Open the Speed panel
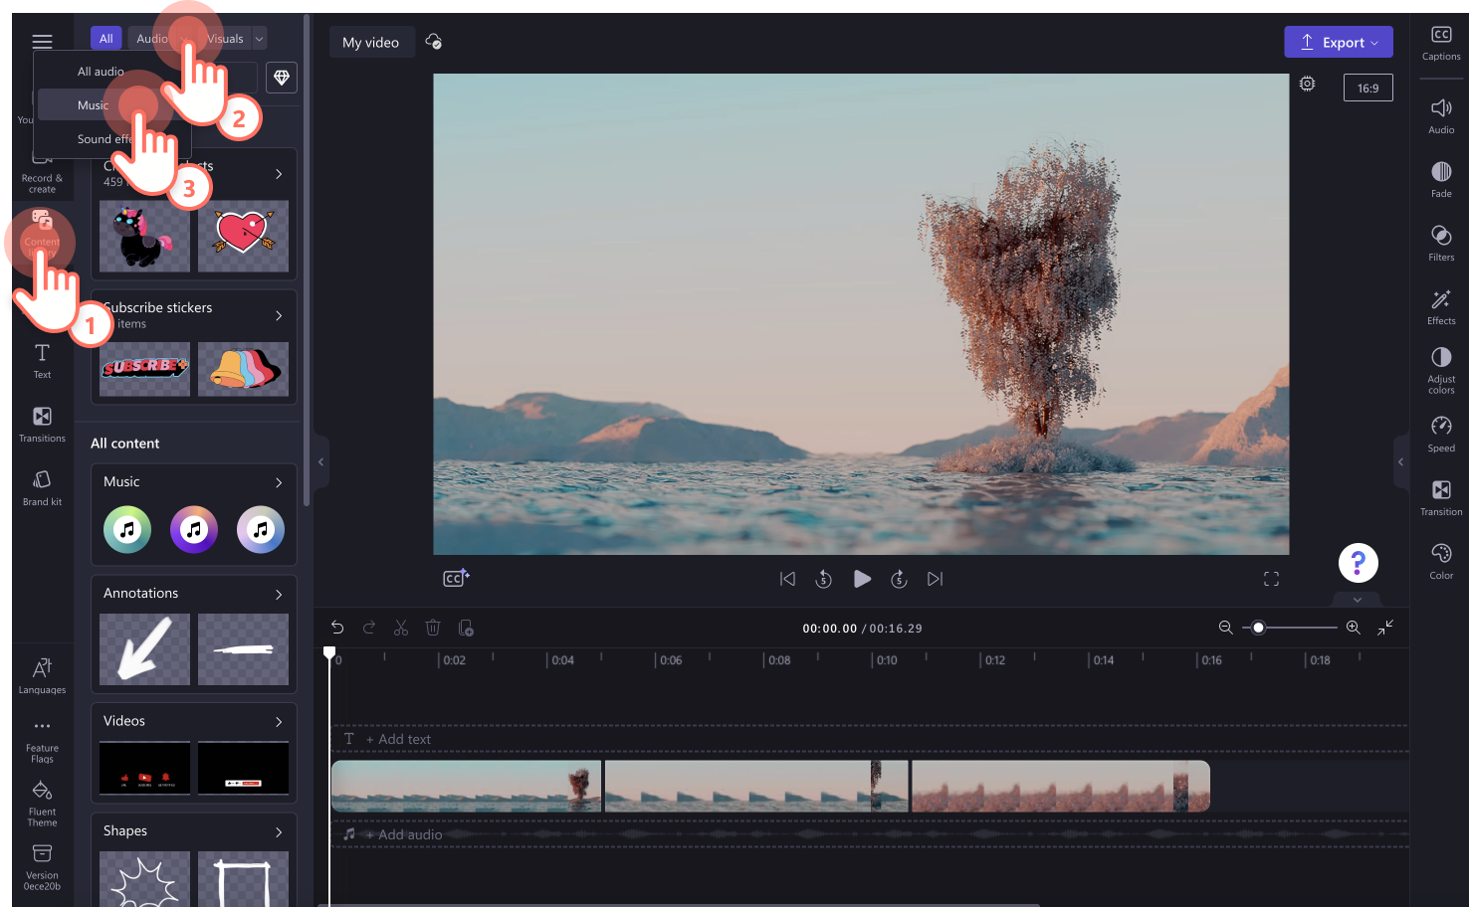The height and width of the screenshot is (907, 1469). pyautogui.click(x=1441, y=435)
